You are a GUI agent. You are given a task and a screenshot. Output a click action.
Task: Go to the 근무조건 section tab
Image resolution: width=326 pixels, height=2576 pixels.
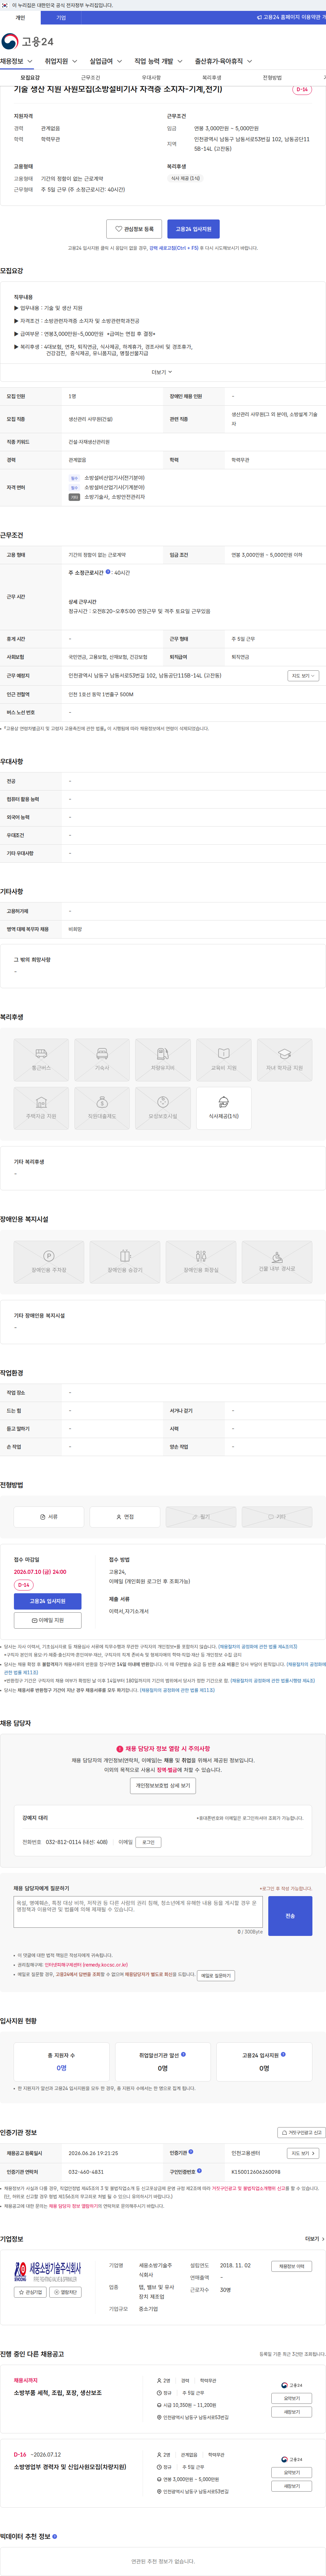[x=91, y=78]
